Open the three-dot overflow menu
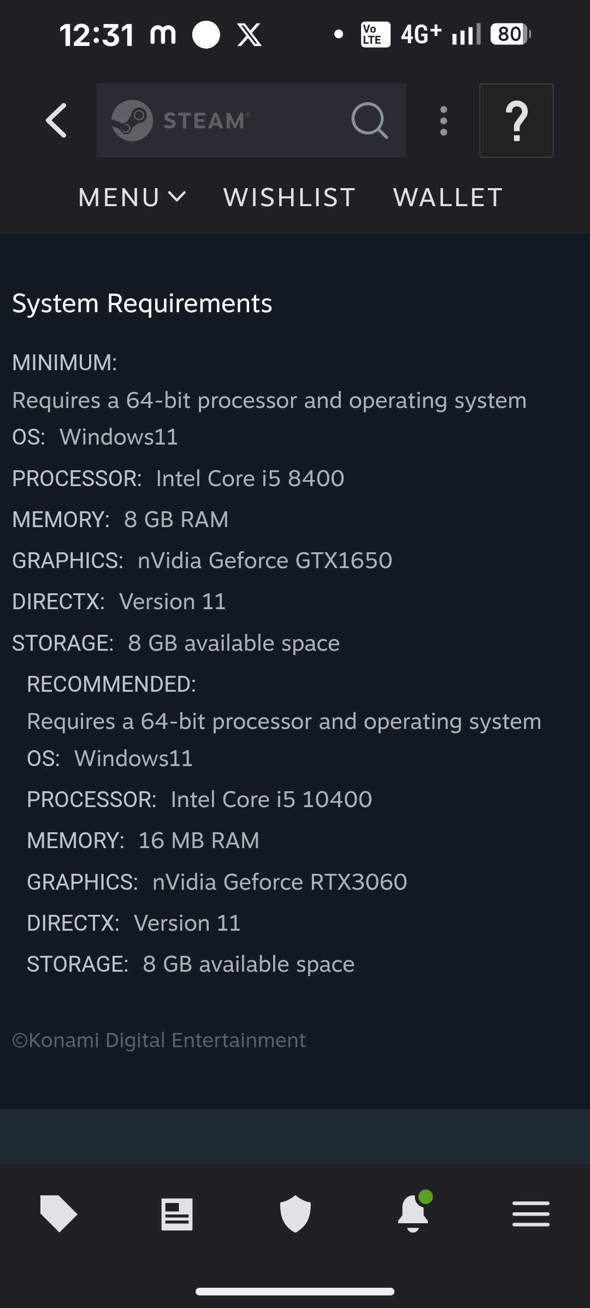The height and width of the screenshot is (1308, 590). [x=444, y=121]
